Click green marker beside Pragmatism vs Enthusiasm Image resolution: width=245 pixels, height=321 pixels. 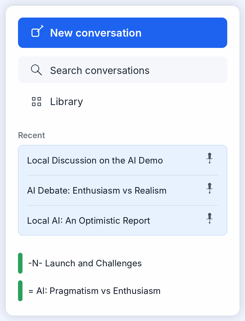(x=20, y=291)
